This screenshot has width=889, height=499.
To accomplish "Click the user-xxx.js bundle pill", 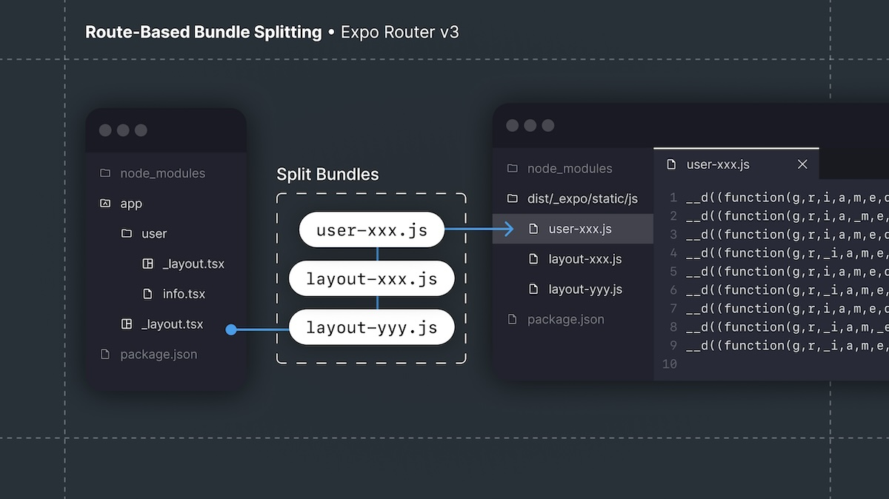I will (370, 230).
